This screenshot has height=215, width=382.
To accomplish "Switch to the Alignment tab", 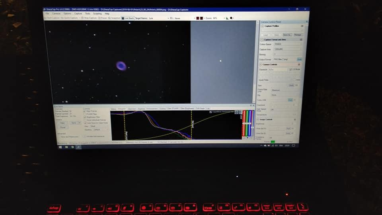I will pyautogui.click(x=132, y=109).
